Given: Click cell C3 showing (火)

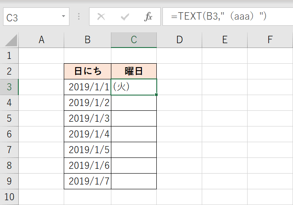Looking at the screenshot, I should point(134,87).
